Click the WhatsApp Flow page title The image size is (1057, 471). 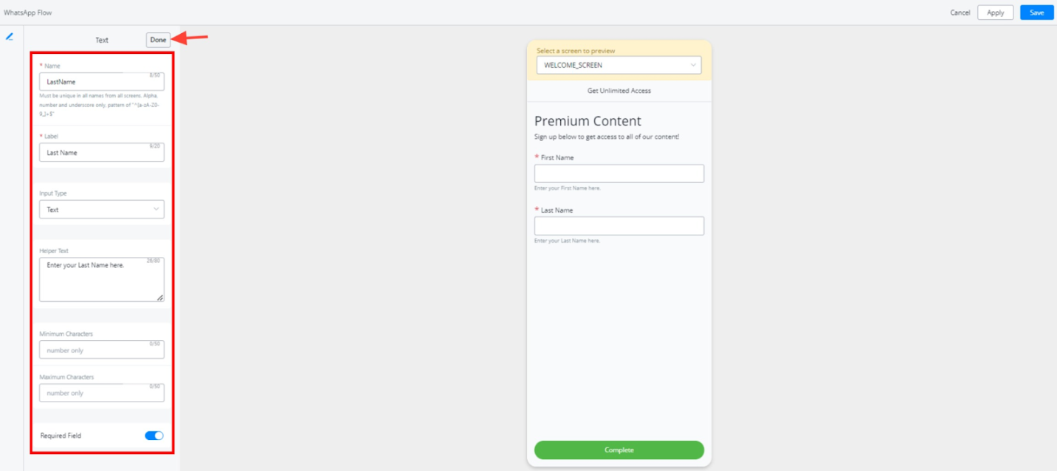pyautogui.click(x=28, y=13)
